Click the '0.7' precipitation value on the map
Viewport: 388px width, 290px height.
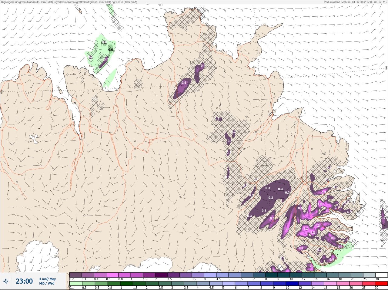pyautogui.click(x=301, y=248)
